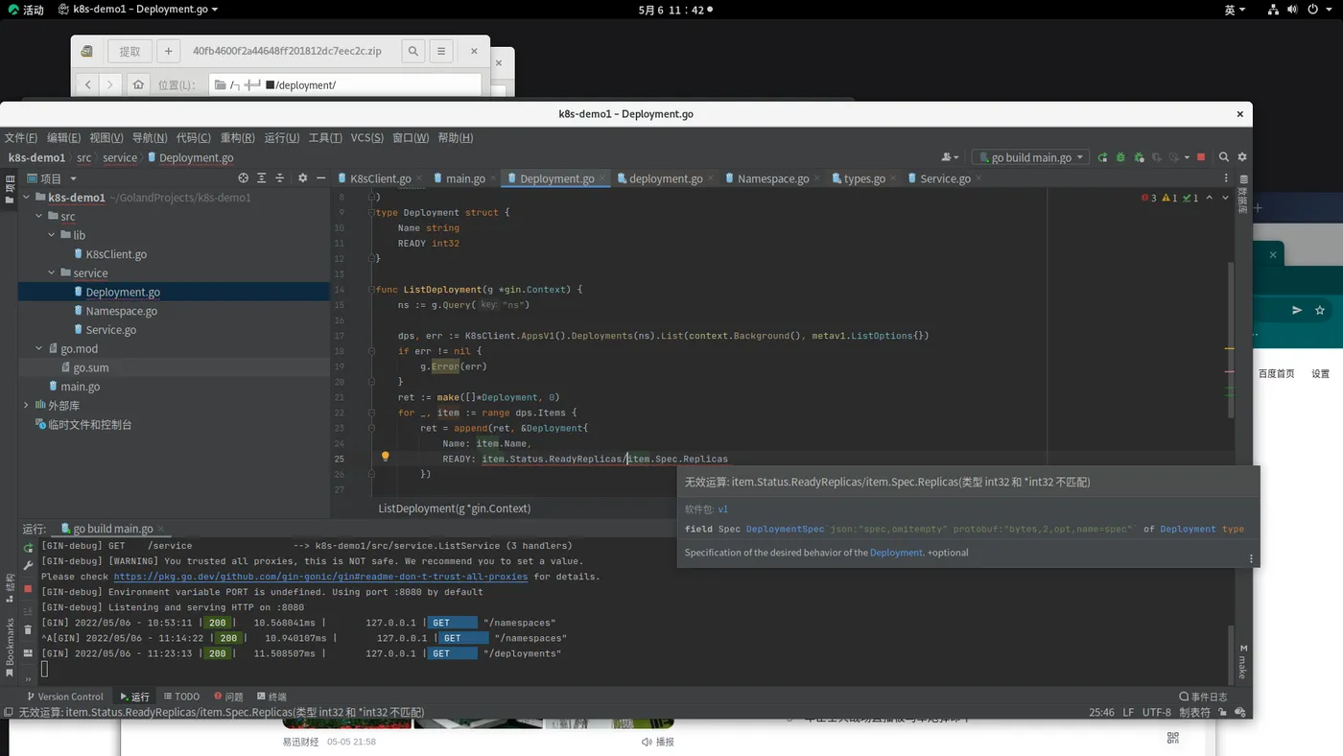Image resolution: width=1343 pixels, height=756 pixels.
Task: Stop the running process with the red toolbar square
Action: (x=1200, y=157)
